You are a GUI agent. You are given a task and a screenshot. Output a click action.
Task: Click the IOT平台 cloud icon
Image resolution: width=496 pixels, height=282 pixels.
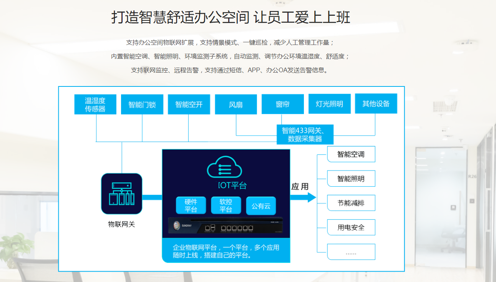[x=225, y=168]
